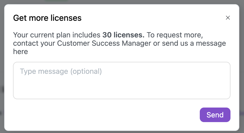Close the Get more licenses dialog
The image size is (244, 133).
(x=228, y=18)
